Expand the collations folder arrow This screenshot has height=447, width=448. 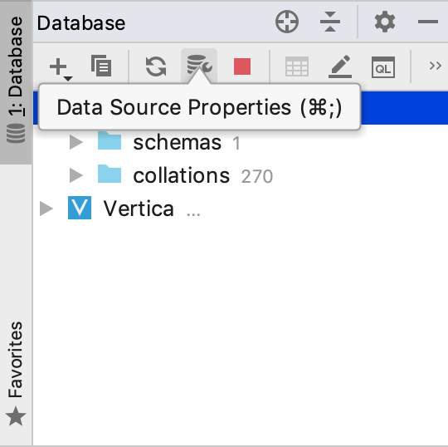point(76,175)
